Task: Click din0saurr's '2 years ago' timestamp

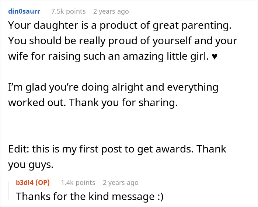Action: 111,11
